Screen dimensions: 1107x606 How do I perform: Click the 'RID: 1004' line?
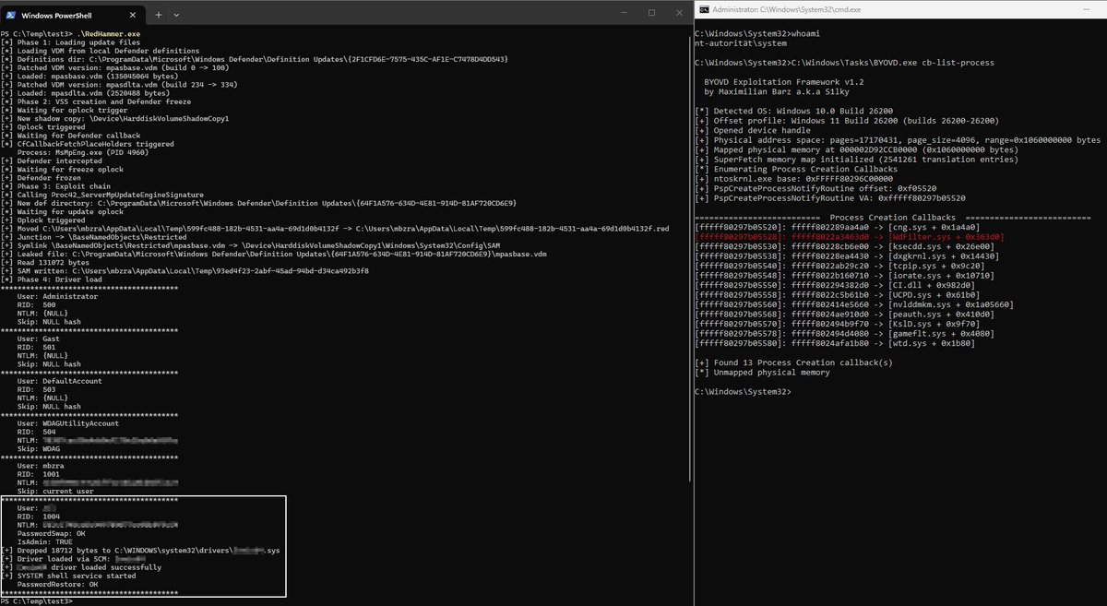point(40,517)
